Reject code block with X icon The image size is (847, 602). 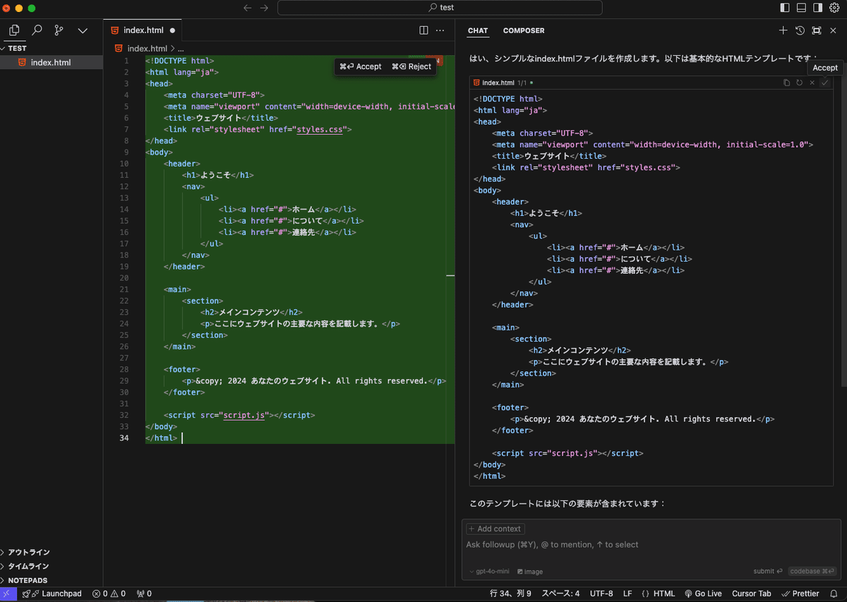[812, 83]
